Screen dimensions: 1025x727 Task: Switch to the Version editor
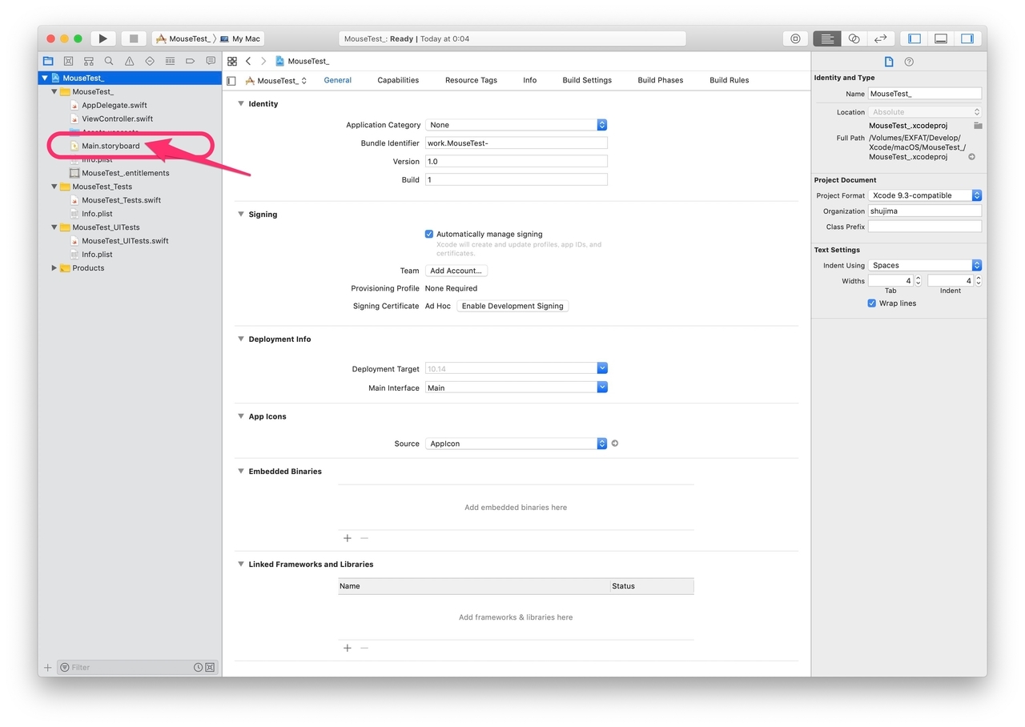tap(880, 38)
